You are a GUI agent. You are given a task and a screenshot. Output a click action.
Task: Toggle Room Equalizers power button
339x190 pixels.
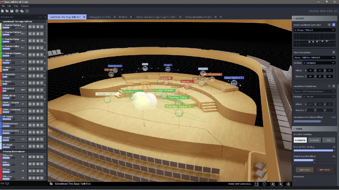pos(334,25)
